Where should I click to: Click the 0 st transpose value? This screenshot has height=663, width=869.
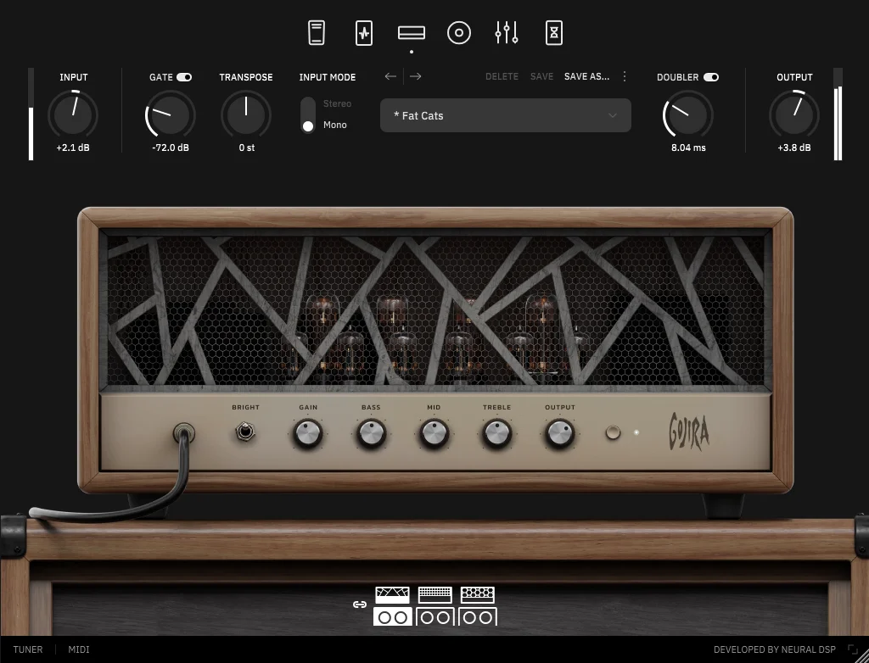coord(247,148)
